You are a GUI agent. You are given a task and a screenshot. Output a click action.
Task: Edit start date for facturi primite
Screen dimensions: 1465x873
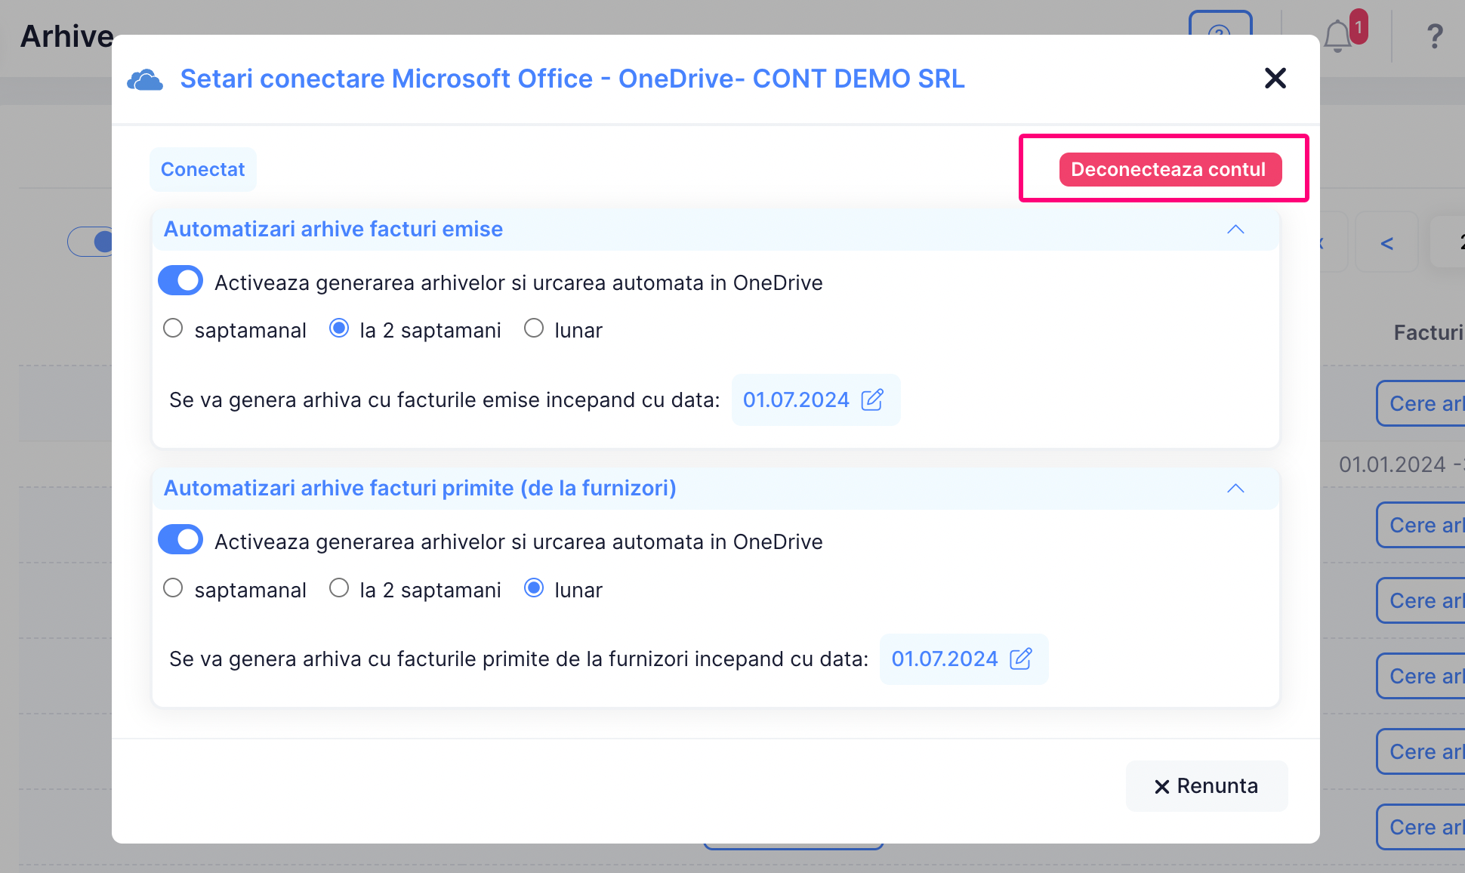pyautogui.click(x=1021, y=659)
